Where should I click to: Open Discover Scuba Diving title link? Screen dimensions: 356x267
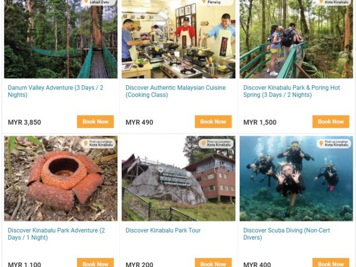pos(286,234)
